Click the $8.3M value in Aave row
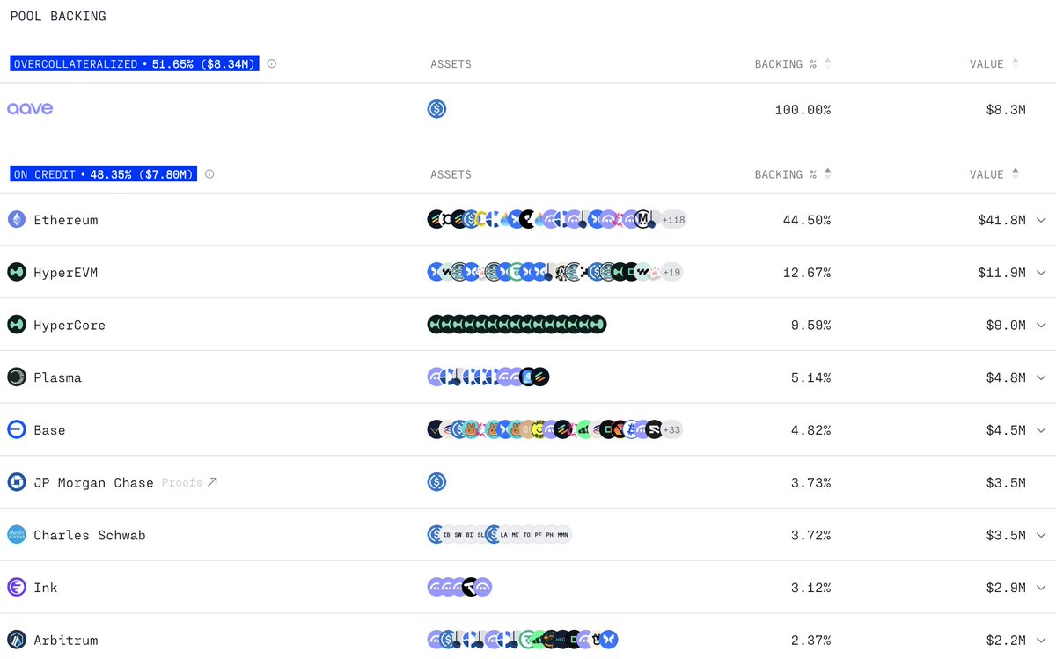1056x659 pixels. pyautogui.click(x=1006, y=109)
